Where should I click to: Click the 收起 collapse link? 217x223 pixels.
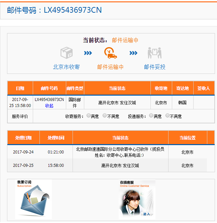[49, 106]
